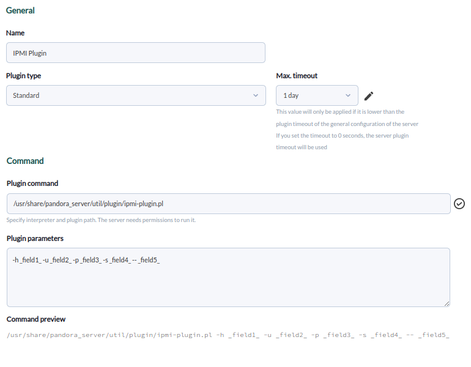Click the 'Specify interpreter and plugin path' hint
This screenshot has width=471, height=367.
tap(101, 220)
